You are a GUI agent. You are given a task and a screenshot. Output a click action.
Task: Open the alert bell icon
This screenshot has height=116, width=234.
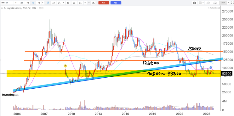(93, 3)
